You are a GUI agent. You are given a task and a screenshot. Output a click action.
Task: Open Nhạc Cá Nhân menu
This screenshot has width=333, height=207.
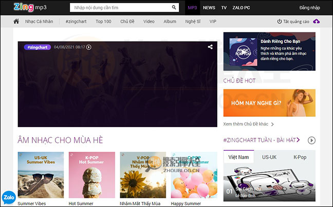coord(39,22)
